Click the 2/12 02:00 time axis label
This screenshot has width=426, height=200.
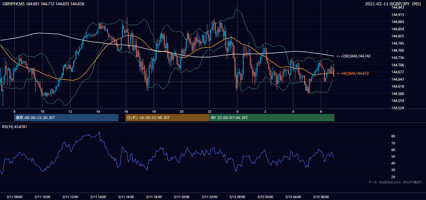pyautogui.click(x=265, y=197)
